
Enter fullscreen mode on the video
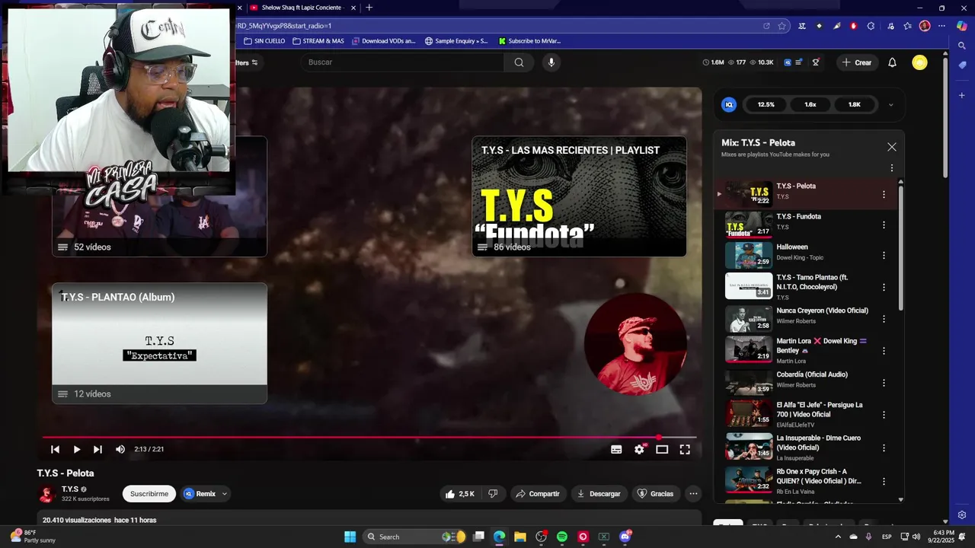tap(685, 449)
